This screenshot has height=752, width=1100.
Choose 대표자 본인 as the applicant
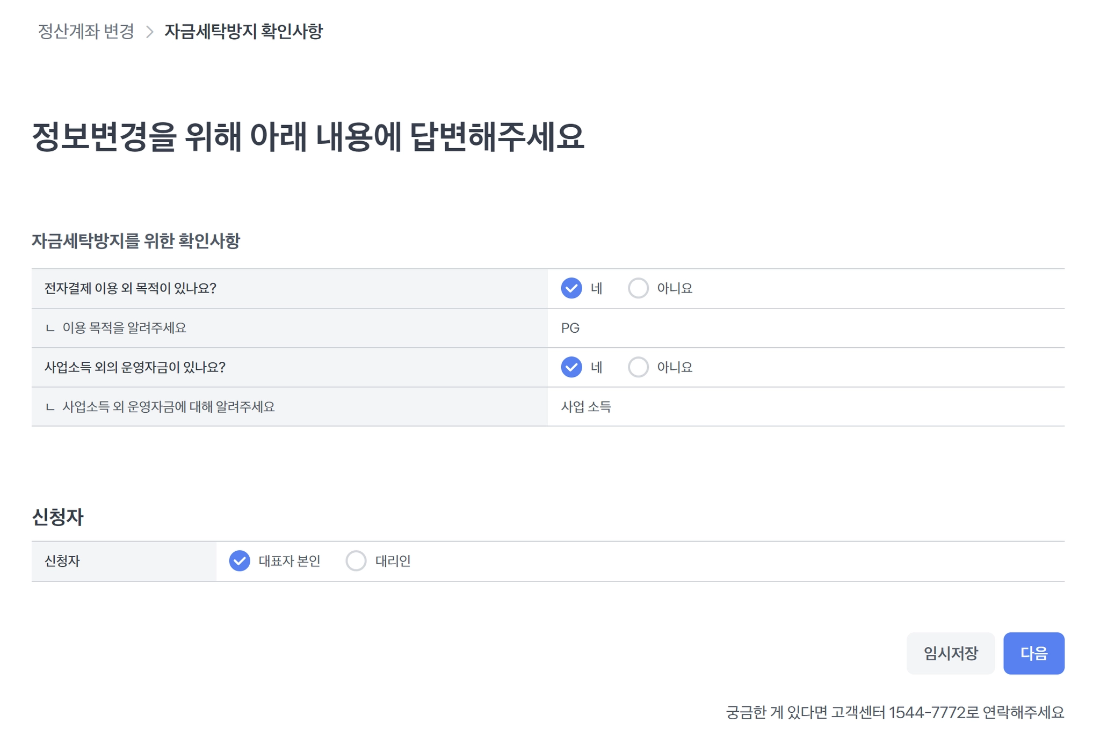click(240, 561)
